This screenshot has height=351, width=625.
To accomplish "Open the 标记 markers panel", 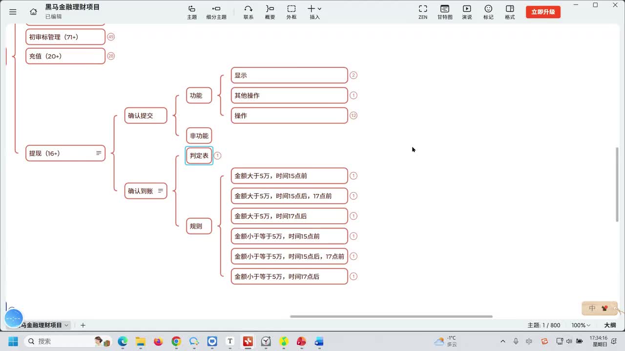I will pos(488,12).
